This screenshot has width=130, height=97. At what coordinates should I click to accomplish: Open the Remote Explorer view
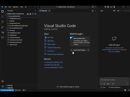tap(2, 32)
